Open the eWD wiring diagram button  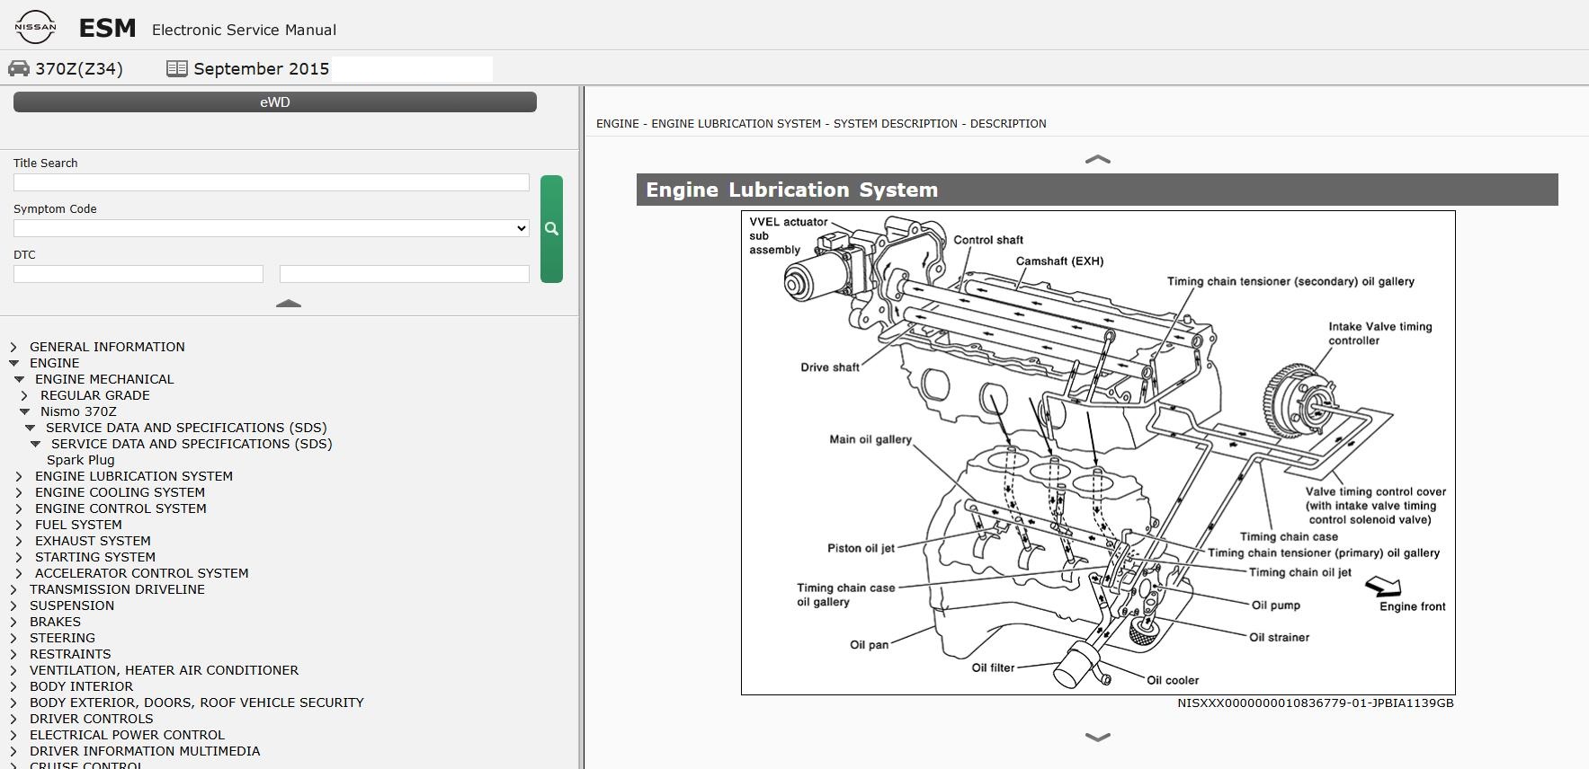(x=275, y=102)
